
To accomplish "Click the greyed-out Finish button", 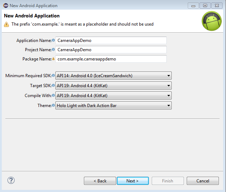I will click(168, 181).
